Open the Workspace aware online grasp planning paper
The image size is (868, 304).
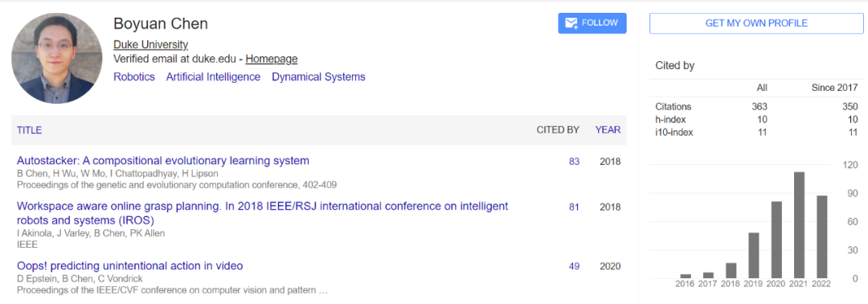(x=262, y=213)
